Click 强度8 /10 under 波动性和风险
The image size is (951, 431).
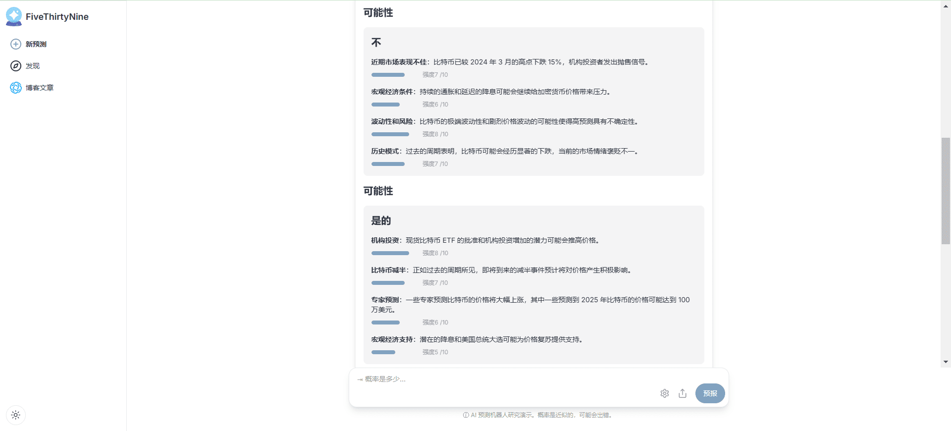435,134
